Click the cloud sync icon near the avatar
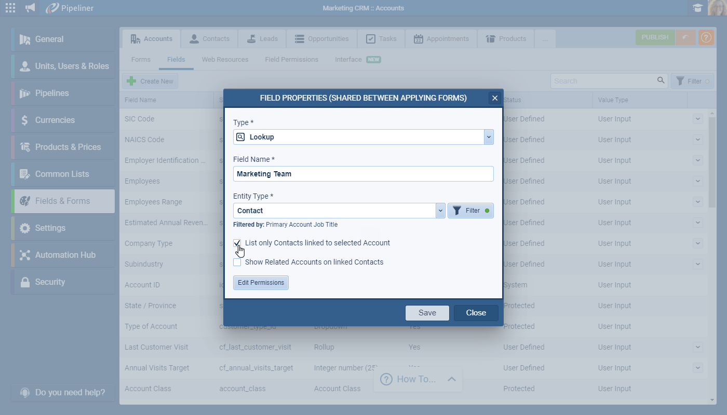Screen dimensions: 727x415 (x=697, y=8)
